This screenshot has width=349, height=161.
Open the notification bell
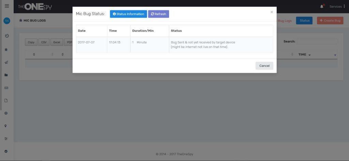click(x=322, y=6)
